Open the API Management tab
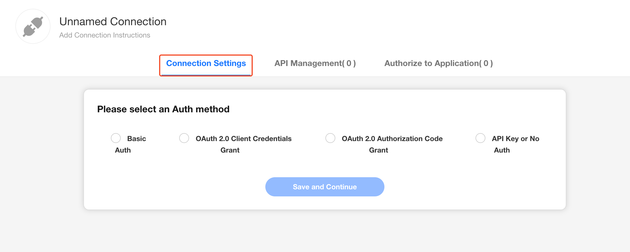630x252 pixels. pos(315,63)
